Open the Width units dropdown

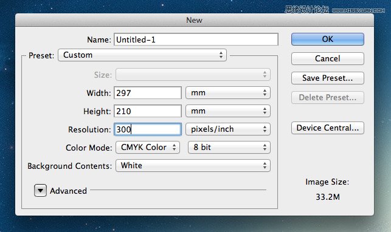[x=228, y=93]
